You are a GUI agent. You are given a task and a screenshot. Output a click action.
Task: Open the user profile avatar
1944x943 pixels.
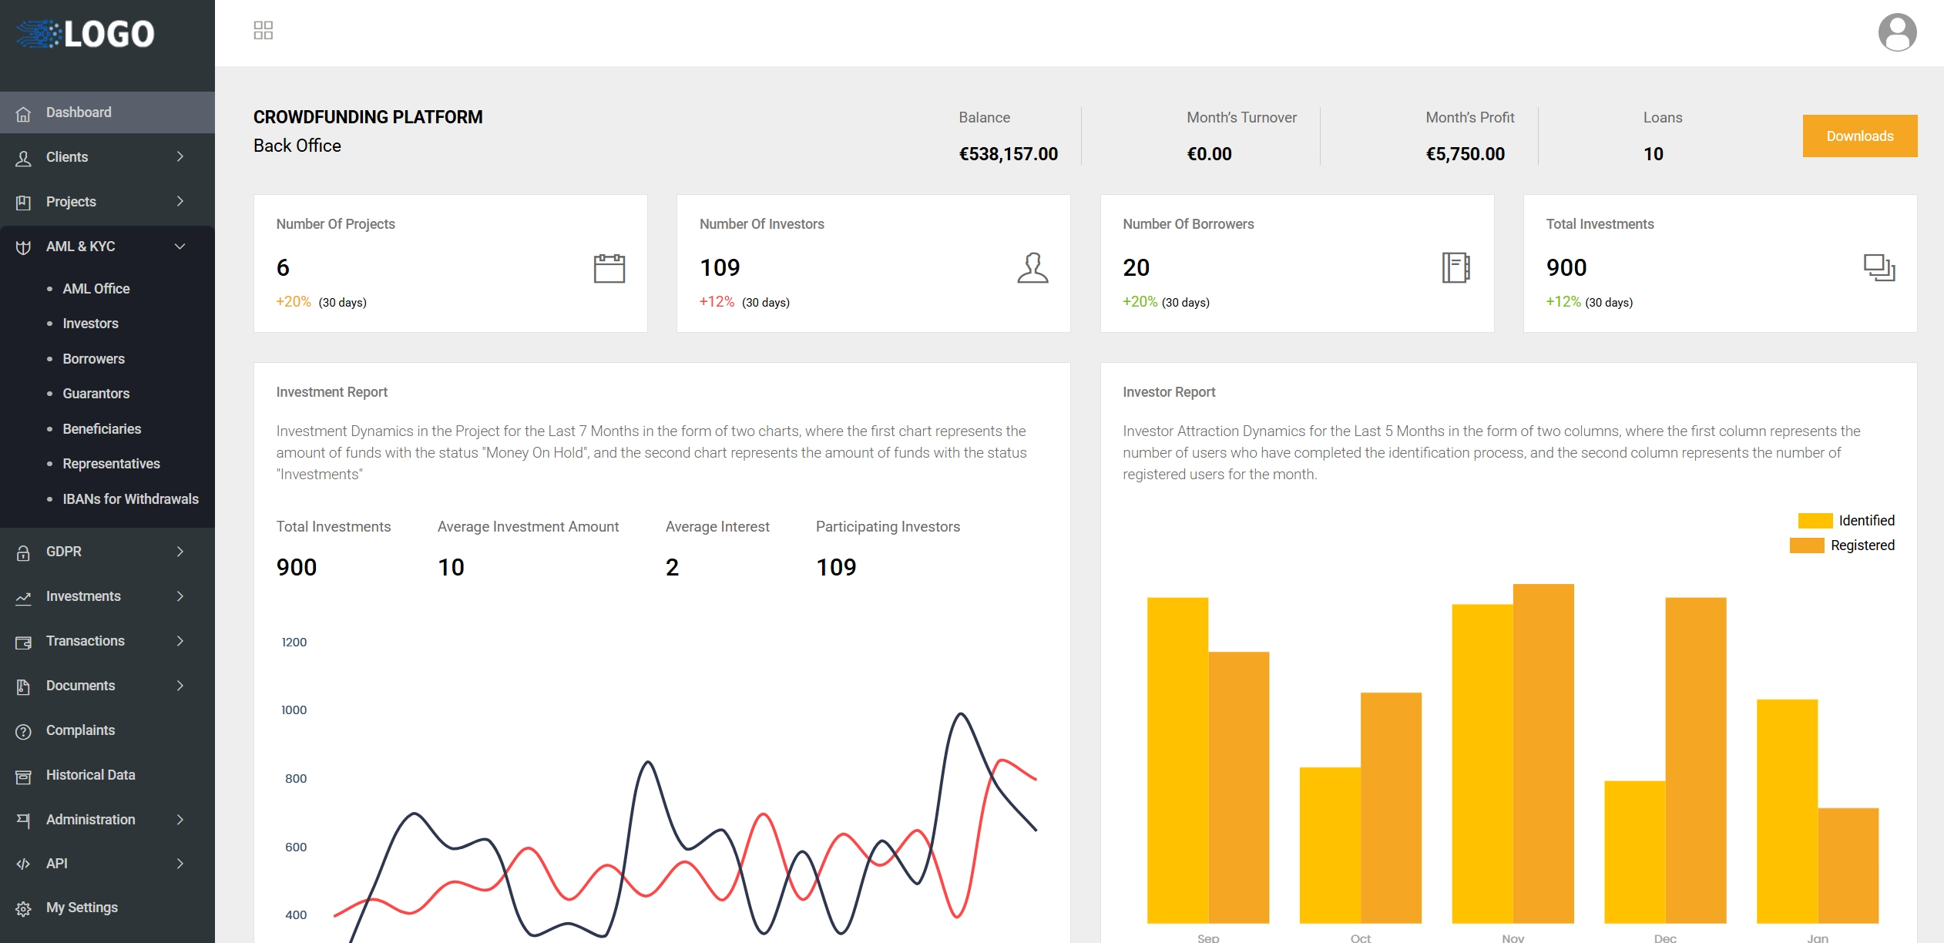pos(1897,32)
